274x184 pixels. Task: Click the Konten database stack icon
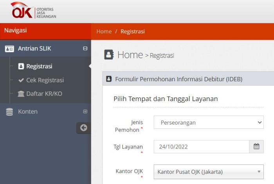click(x=9, y=112)
